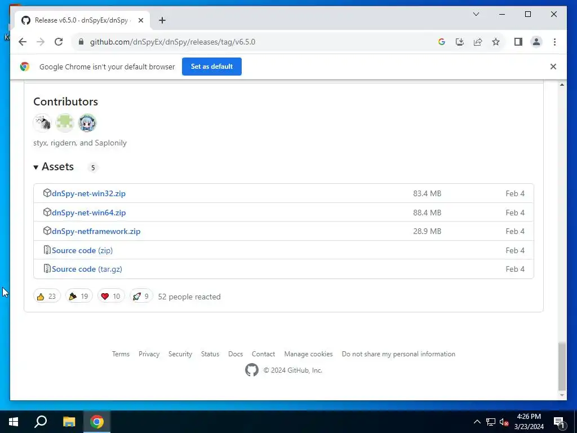Open the Windows notification center
The width and height of the screenshot is (577, 433).
559,422
